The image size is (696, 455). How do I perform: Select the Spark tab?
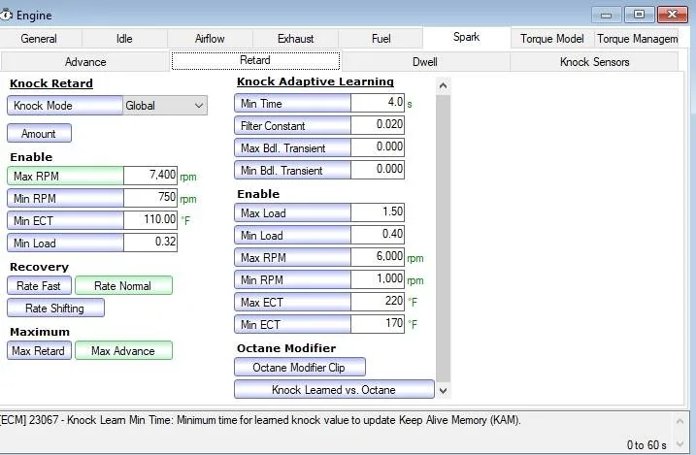(x=466, y=37)
